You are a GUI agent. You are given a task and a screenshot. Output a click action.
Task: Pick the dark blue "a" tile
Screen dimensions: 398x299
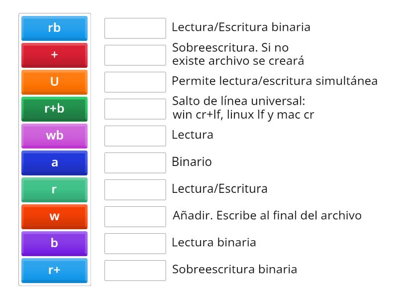[x=54, y=163]
